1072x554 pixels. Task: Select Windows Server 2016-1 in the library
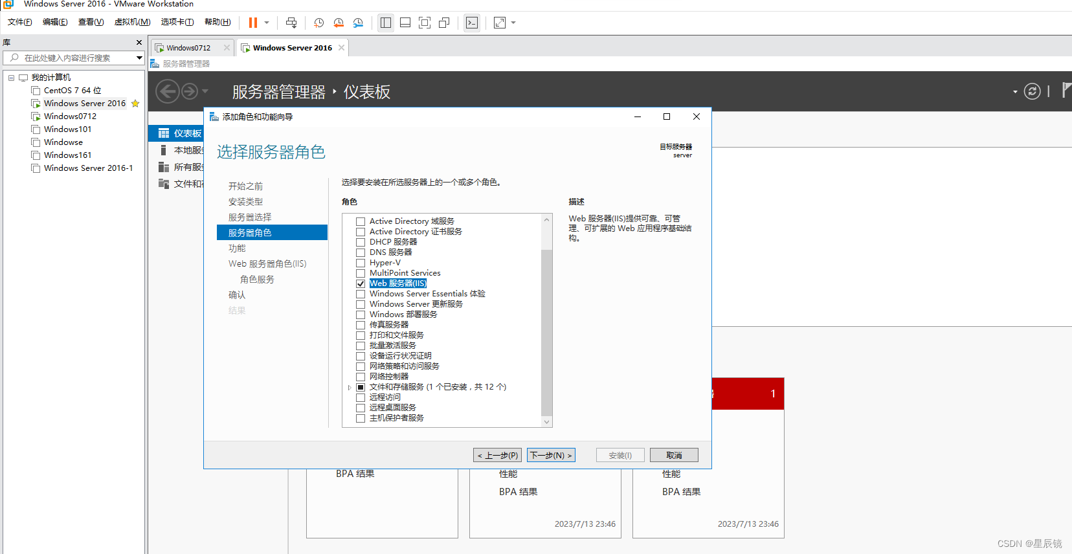(x=88, y=168)
